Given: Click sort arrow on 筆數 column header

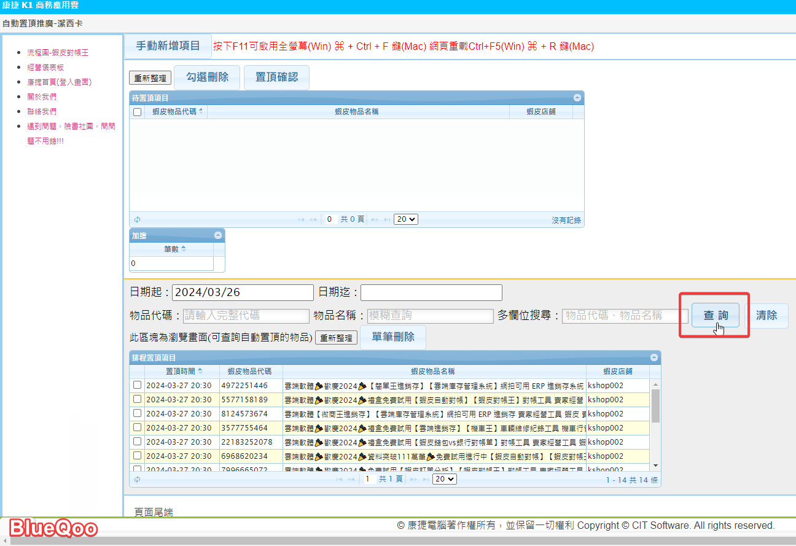Looking at the screenshot, I should [184, 249].
